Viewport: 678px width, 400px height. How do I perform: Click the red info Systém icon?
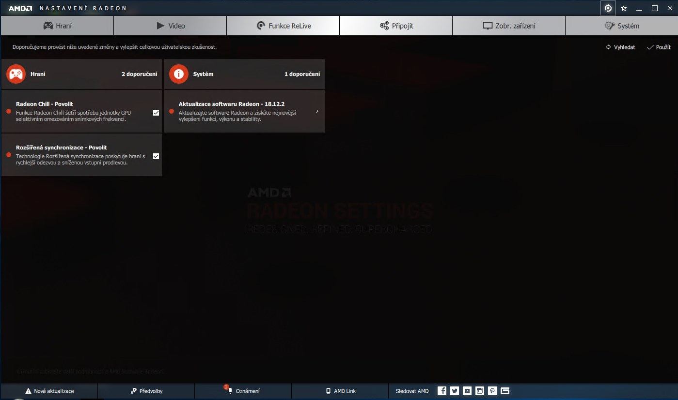(179, 74)
